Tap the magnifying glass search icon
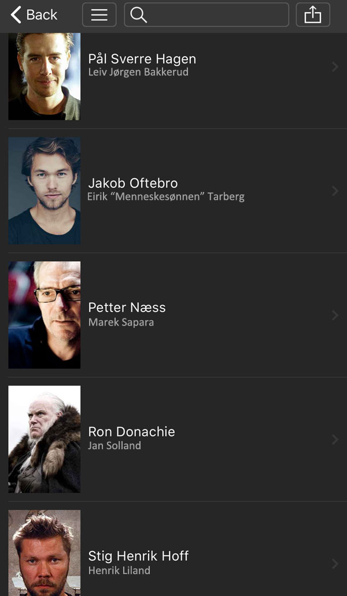Screen dimensions: 347x596 (138, 15)
